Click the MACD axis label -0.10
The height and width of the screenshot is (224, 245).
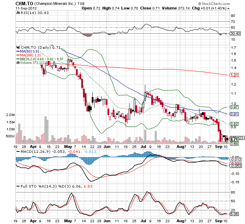coord(235,174)
